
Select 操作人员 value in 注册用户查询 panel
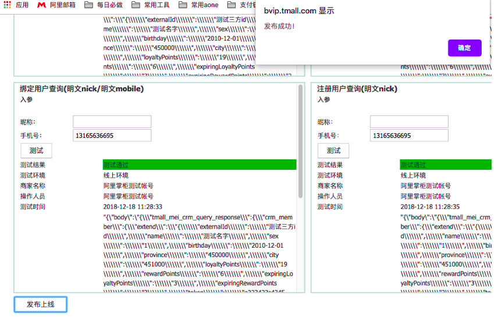click(425, 196)
